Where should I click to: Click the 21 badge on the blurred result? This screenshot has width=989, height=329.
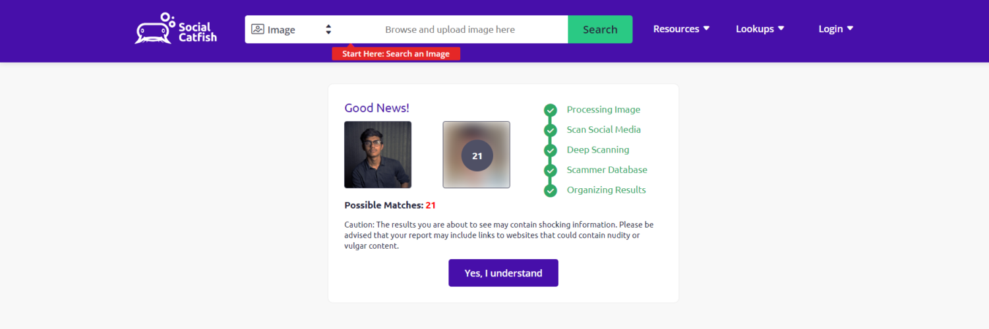point(477,156)
